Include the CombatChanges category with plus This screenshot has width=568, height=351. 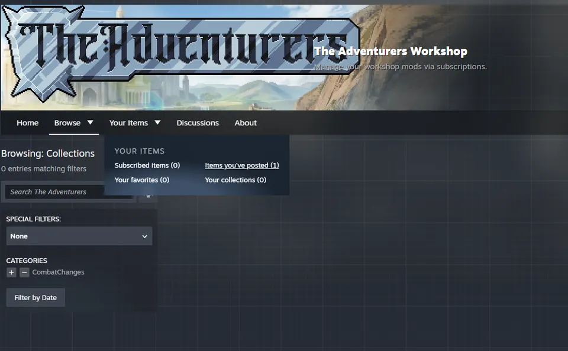11,272
